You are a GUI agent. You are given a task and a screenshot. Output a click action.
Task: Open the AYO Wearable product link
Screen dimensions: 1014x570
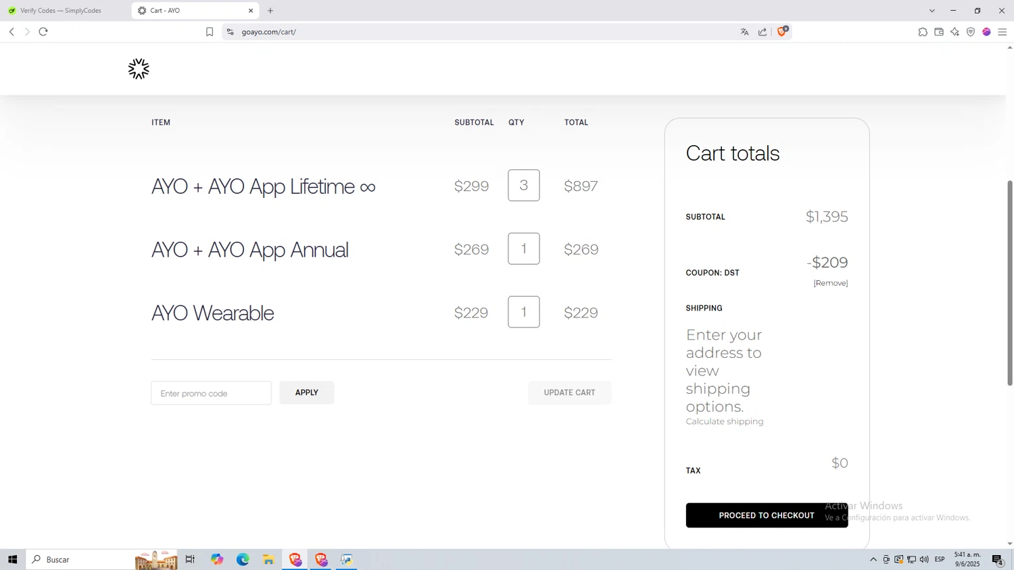pos(213,313)
